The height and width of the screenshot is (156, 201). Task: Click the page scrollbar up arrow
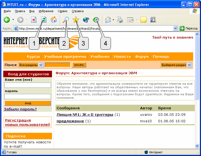point(197,34)
